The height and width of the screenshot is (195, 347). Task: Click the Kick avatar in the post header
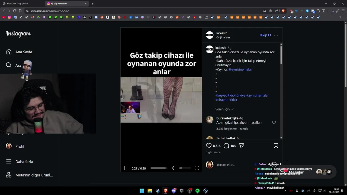click(x=210, y=35)
